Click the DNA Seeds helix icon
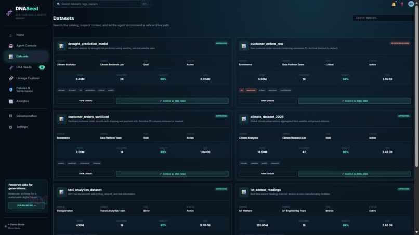 [x=11, y=67]
